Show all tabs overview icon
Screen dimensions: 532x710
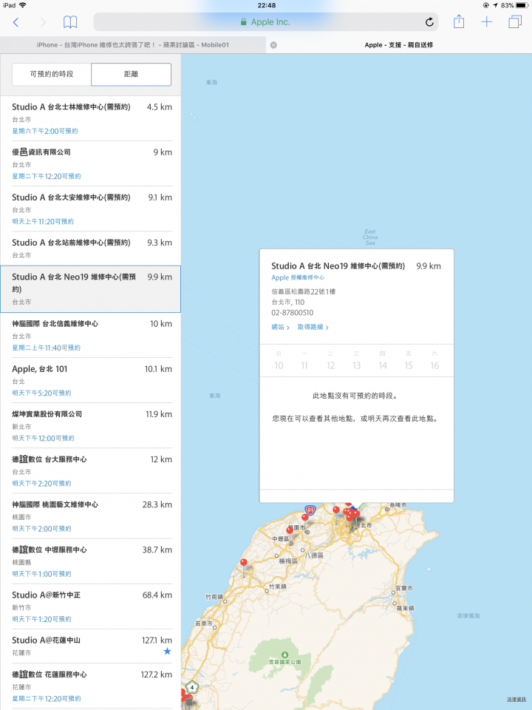point(515,21)
